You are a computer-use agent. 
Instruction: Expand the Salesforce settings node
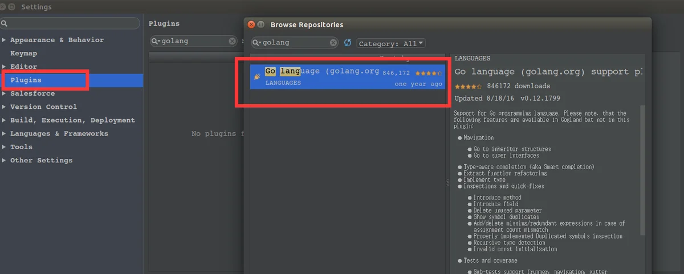[5, 93]
